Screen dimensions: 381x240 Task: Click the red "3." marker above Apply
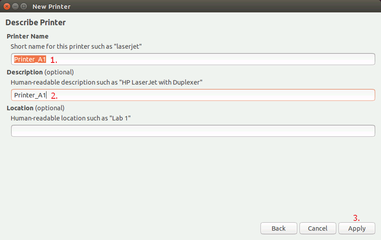(x=356, y=218)
